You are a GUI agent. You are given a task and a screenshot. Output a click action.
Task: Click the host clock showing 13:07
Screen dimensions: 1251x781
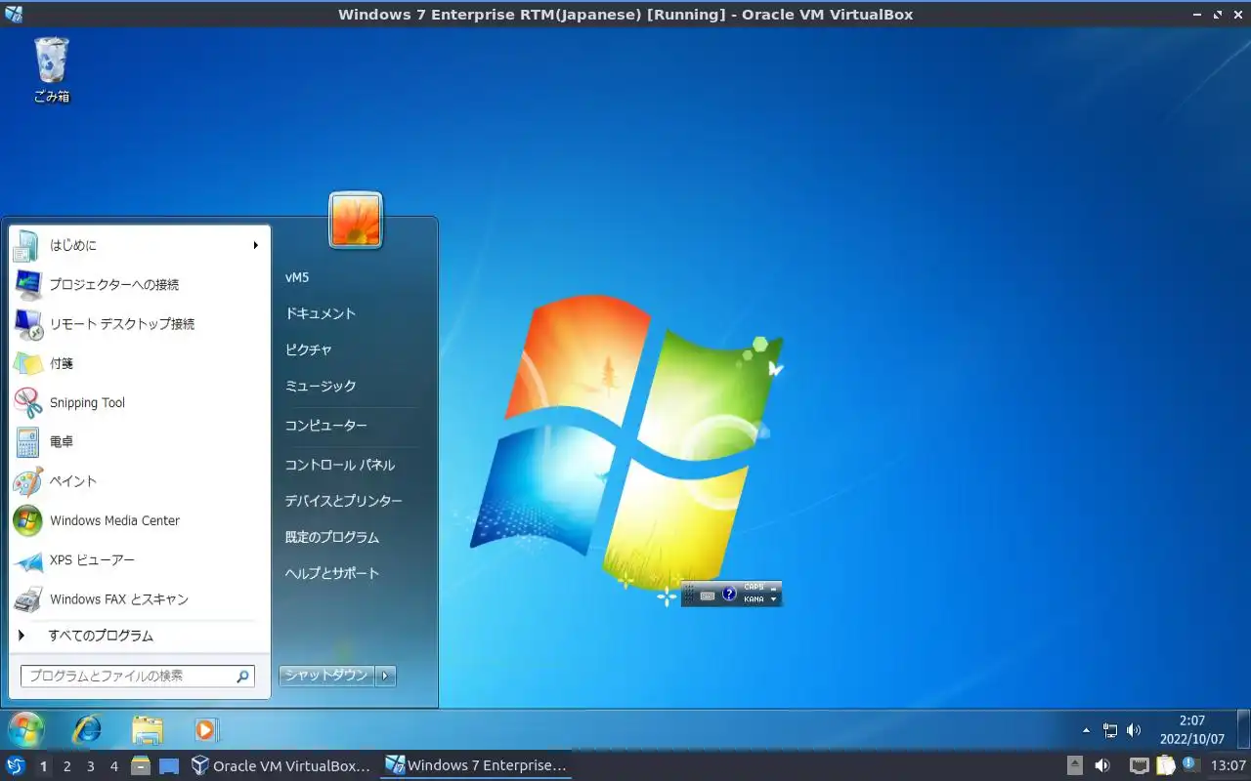pyautogui.click(x=1229, y=765)
